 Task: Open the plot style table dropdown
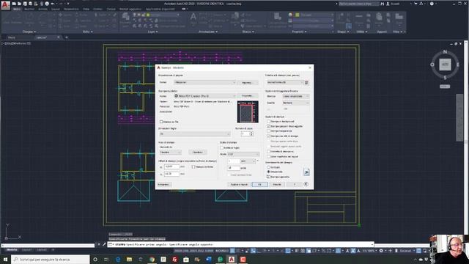pos(285,82)
